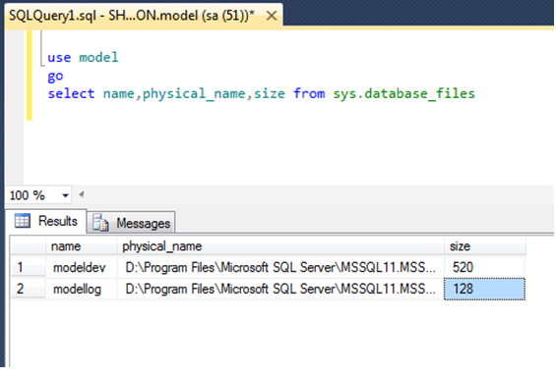The height and width of the screenshot is (378, 556).
Task: Close the SQLQuery1.sql tab
Action: coord(272,16)
